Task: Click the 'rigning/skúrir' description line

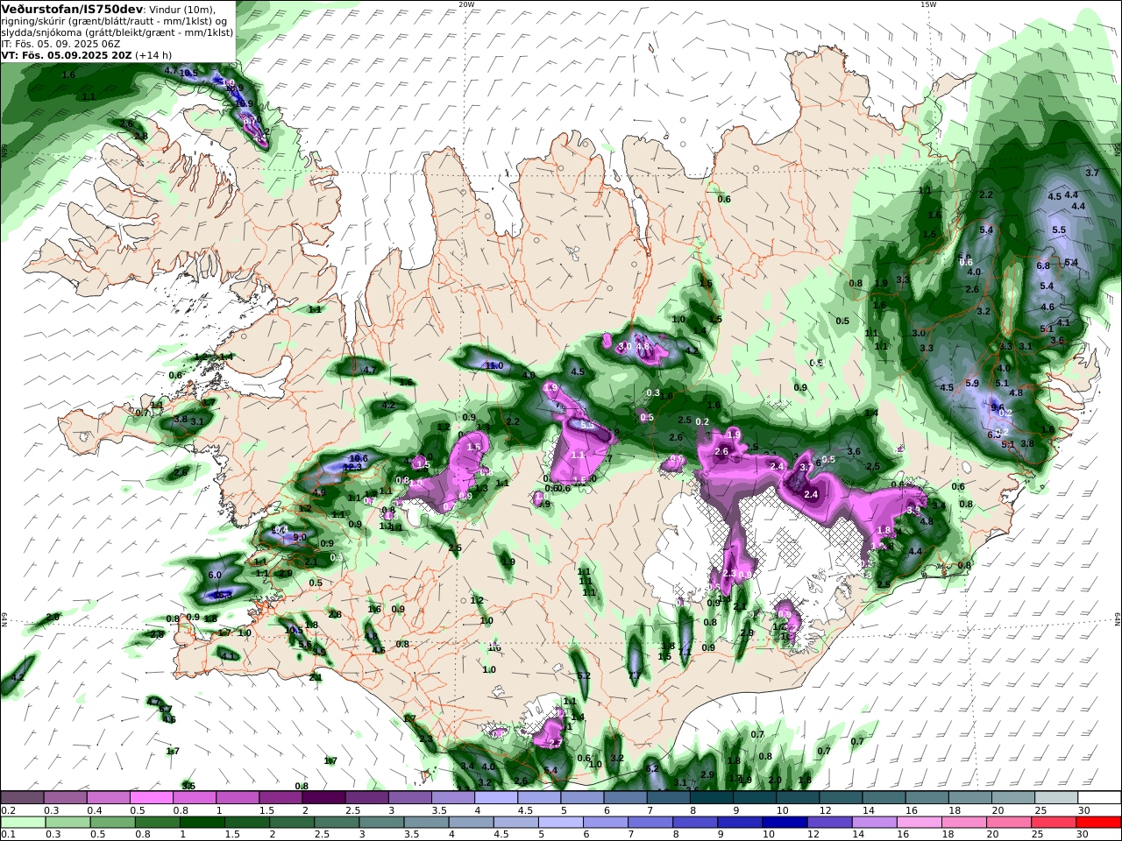Action: pos(114,21)
